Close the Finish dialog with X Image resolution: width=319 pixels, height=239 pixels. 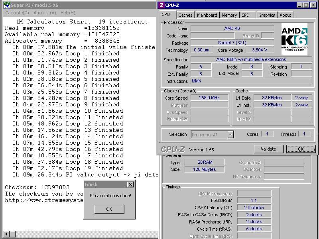pyautogui.click(x=130, y=184)
